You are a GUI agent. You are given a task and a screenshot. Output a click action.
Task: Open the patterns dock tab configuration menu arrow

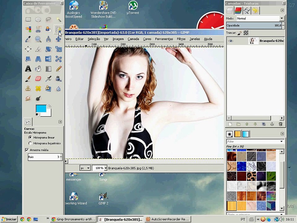[282, 134]
